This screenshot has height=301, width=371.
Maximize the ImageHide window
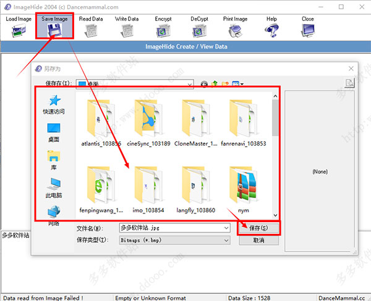tap(341, 7)
